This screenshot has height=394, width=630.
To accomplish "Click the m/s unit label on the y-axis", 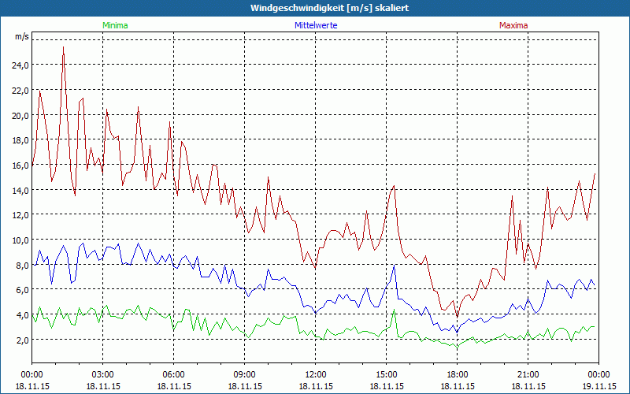I will 21,37.
